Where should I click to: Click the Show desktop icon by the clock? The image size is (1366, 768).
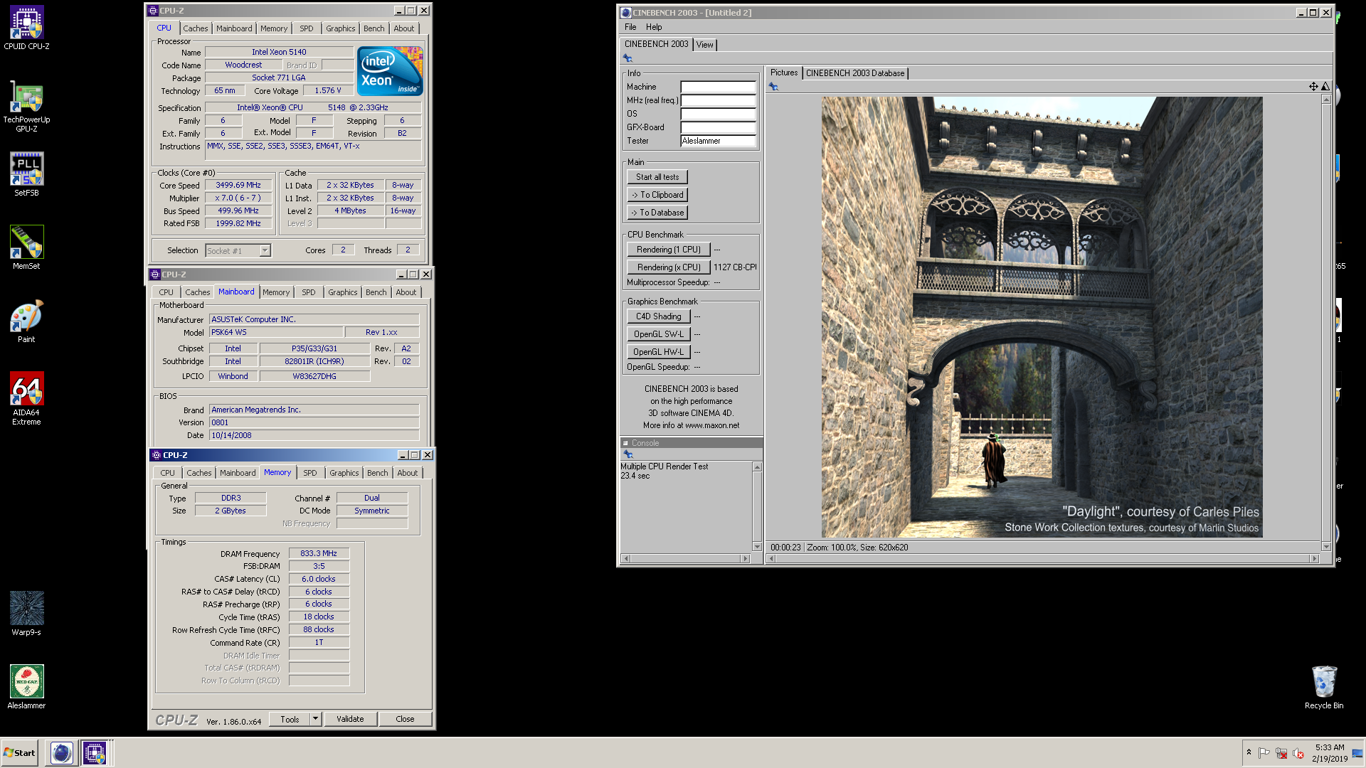click(x=1357, y=753)
